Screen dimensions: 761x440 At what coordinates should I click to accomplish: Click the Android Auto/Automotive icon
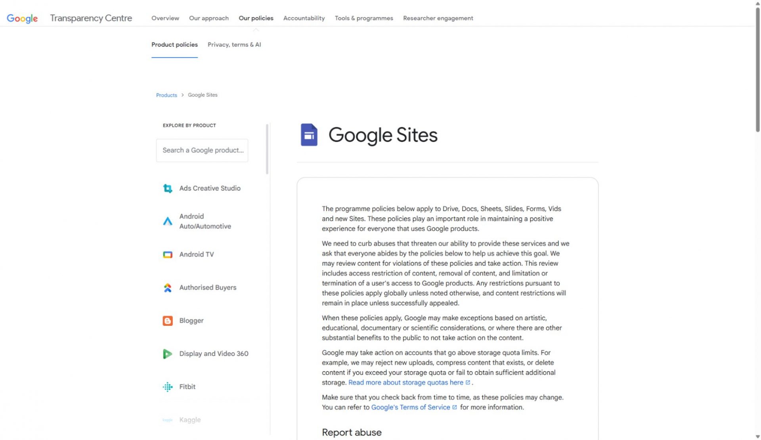pyautogui.click(x=168, y=221)
